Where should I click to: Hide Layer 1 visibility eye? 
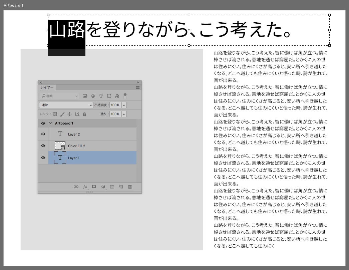(43, 158)
